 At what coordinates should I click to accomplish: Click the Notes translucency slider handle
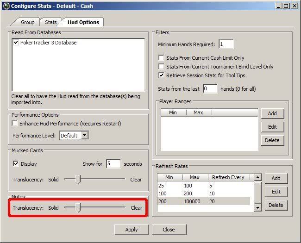tap(78, 208)
